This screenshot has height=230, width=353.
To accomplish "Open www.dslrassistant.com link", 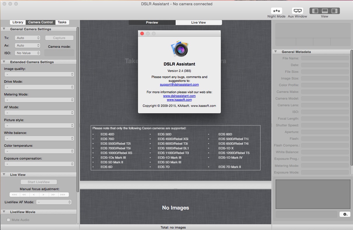I will (179, 96).
